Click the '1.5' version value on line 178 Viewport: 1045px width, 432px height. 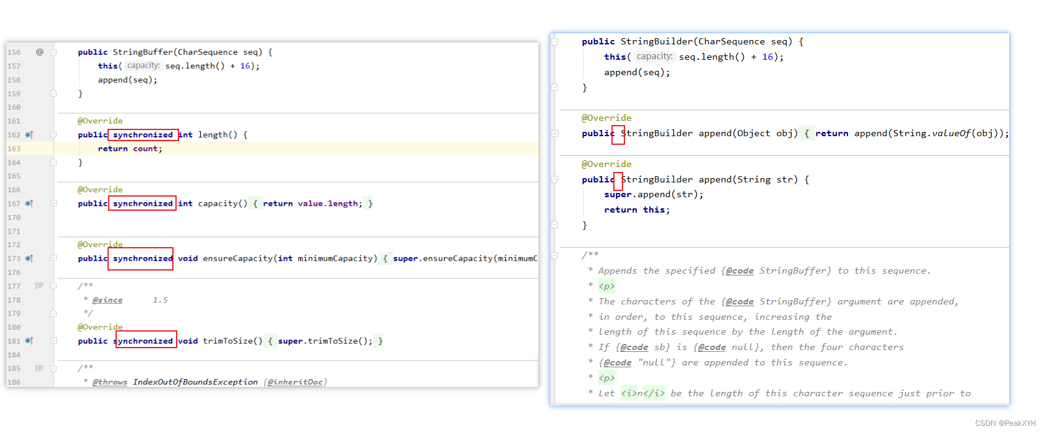(161, 300)
